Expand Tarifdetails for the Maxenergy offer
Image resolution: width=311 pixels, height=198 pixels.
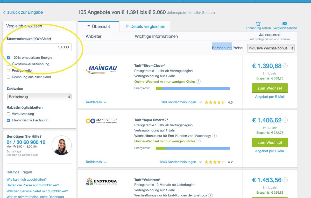[x=96, y=162]
